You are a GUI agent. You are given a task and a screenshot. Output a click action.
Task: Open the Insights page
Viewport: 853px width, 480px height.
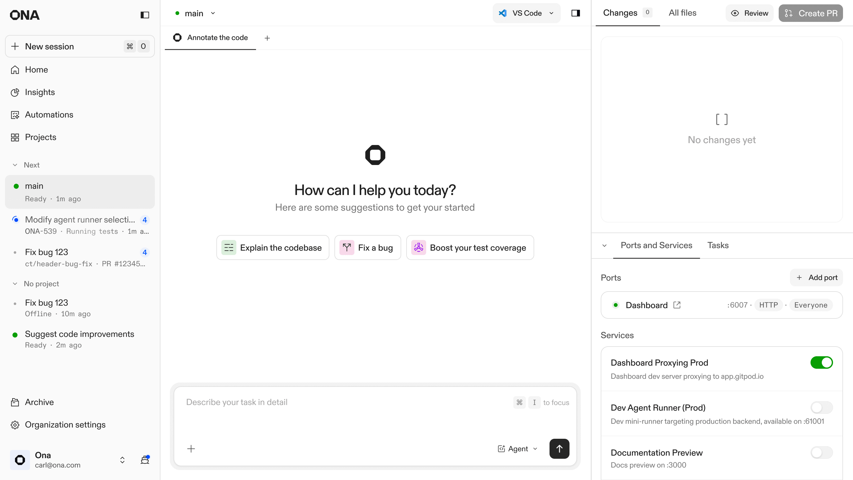40,92
